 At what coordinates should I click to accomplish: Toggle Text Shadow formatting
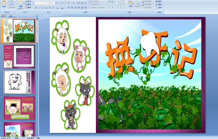click(x=50, y=8)
